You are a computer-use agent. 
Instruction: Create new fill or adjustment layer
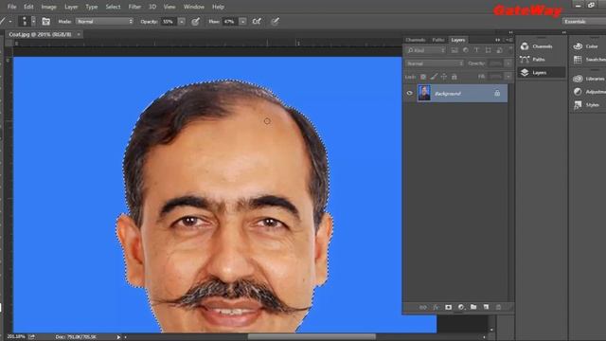point(461,307)
